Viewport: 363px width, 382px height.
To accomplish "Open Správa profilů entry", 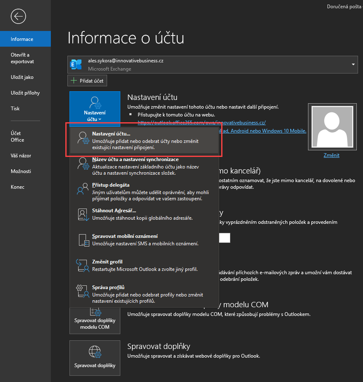I will [x=144, y=294].
